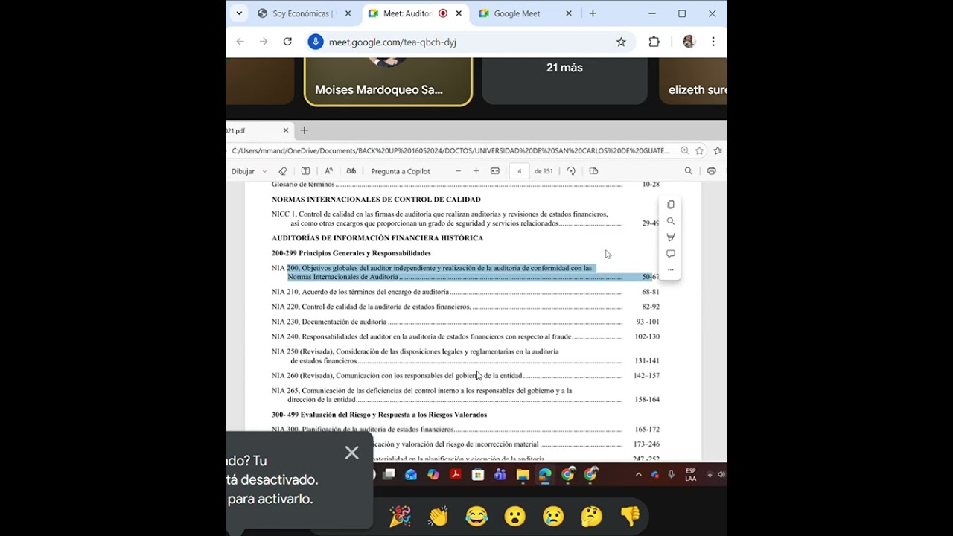
Task: Activate the add text box tool
Action: point(305,171)
